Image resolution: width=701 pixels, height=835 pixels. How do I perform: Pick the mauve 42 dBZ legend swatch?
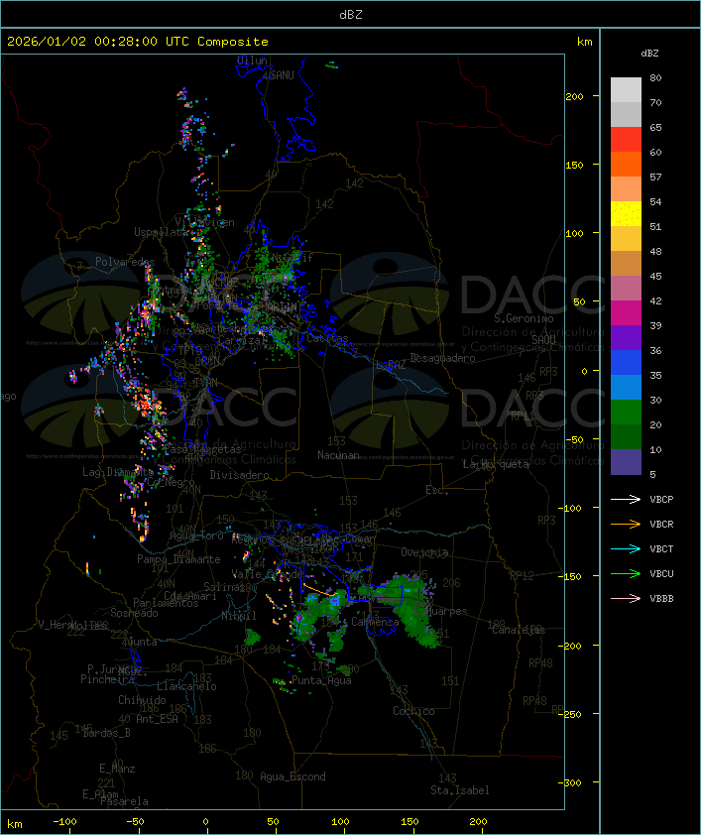(x=626, y=289)
